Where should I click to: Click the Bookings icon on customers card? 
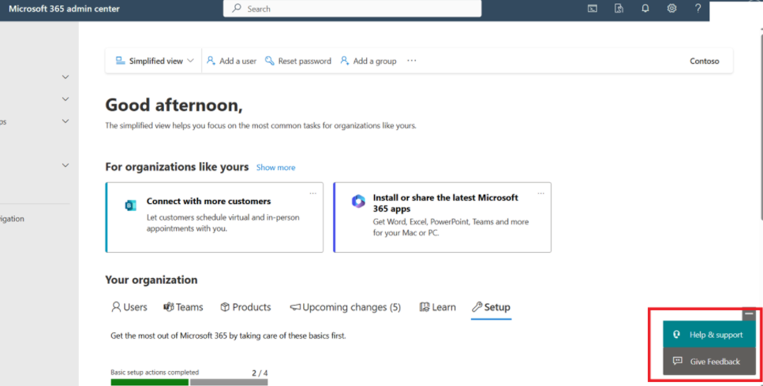click(x=130, y=206)
